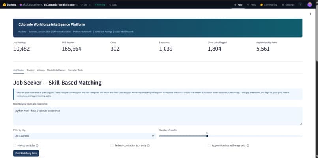Show help for Apprenticeship pathways only
The height and width of the screenshot is (158, 318).
coord(248,145)
